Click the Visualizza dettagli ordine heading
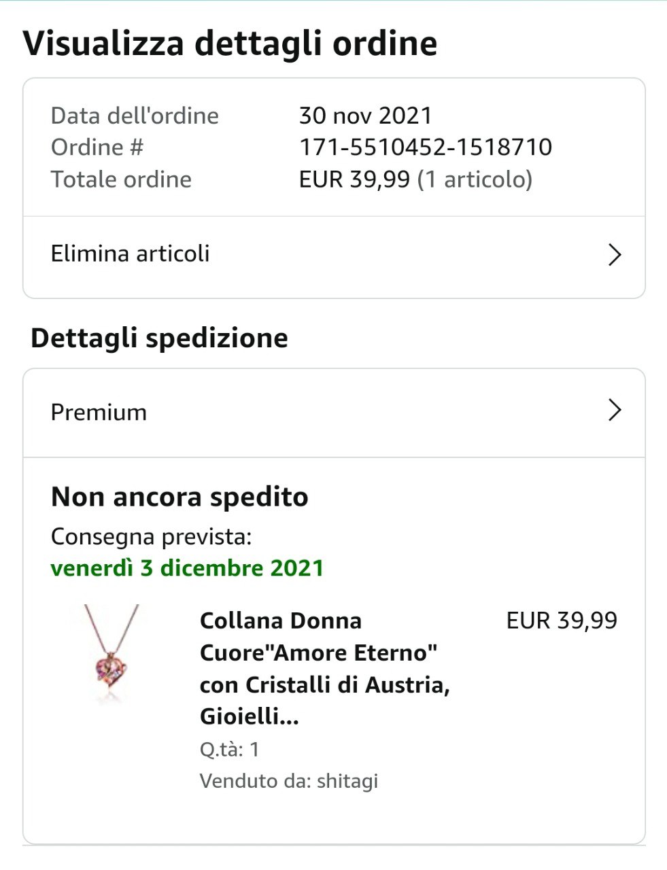Viewport: 667px width, 870px height. click(230, 43)
